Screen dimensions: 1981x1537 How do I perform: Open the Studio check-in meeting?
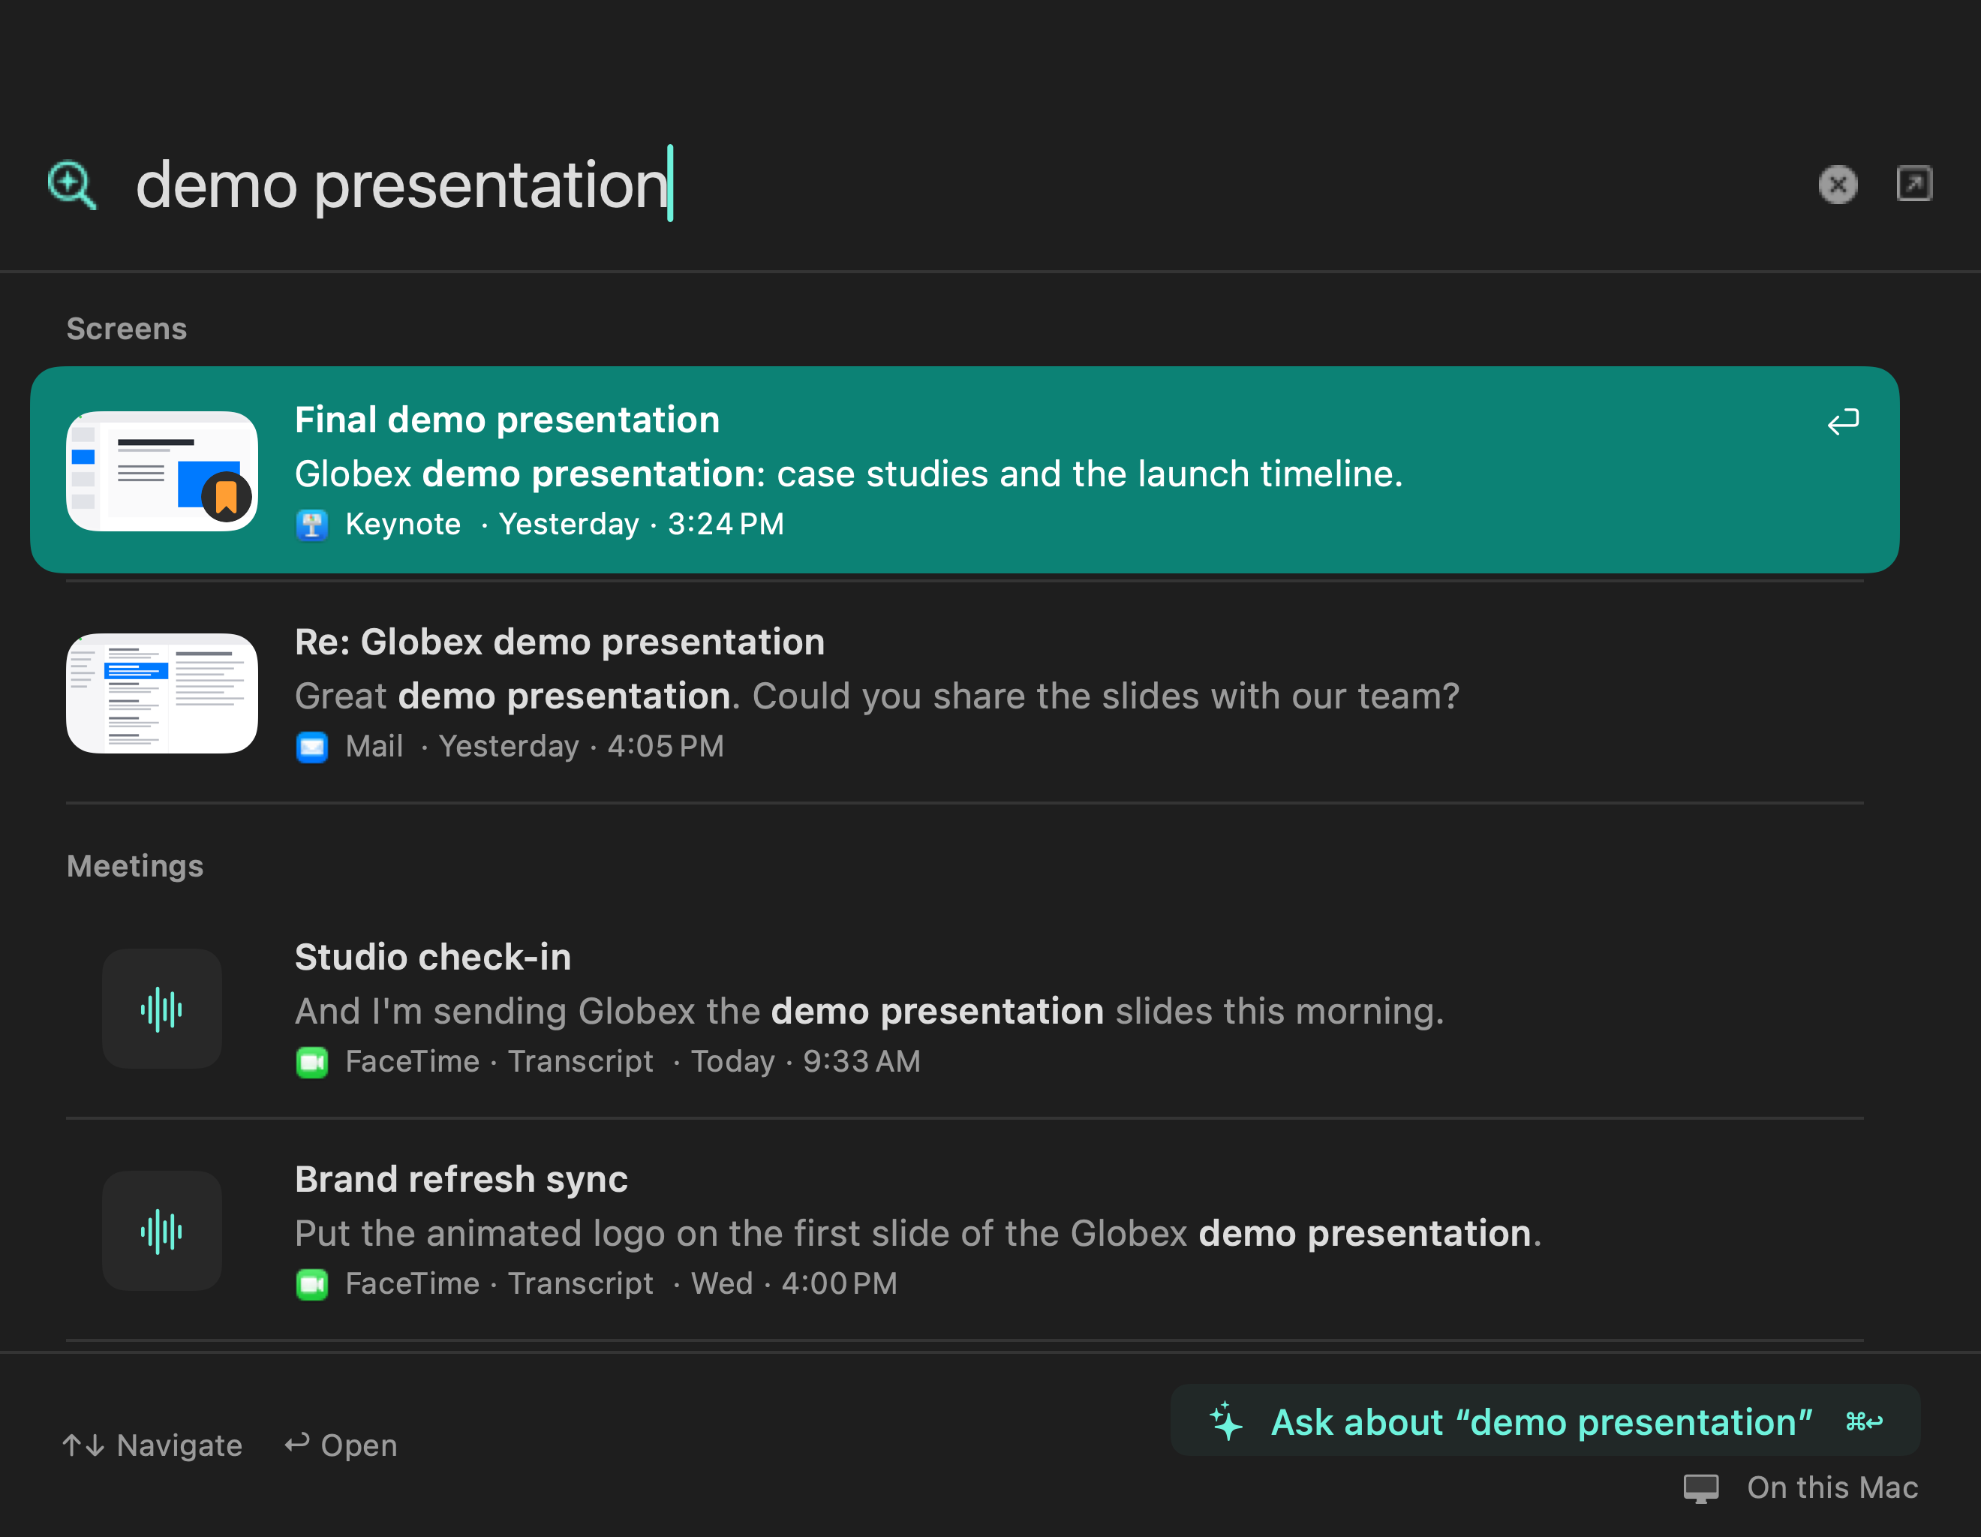pyautogui.click(x=964, y=1008)
